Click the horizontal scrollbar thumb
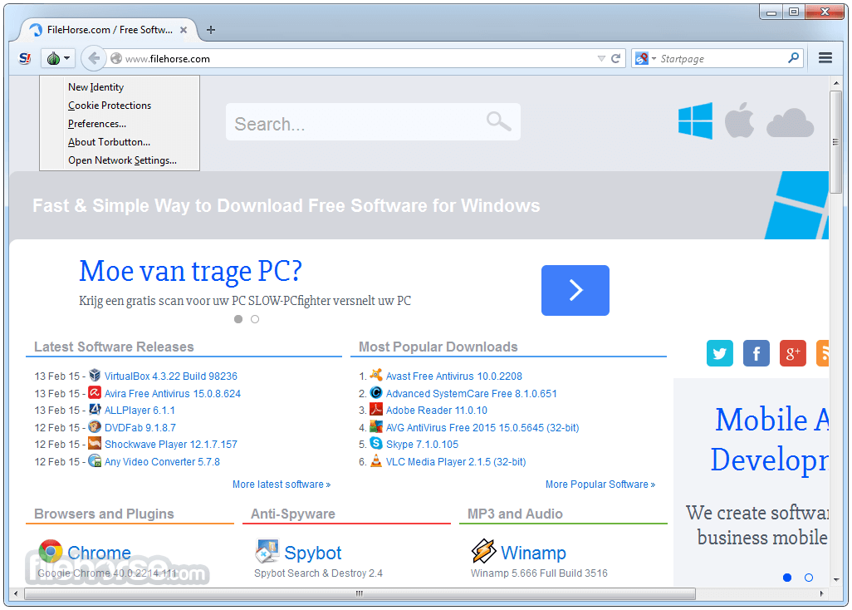This screenshot has height=610, width=852. [x=360, y=593]
